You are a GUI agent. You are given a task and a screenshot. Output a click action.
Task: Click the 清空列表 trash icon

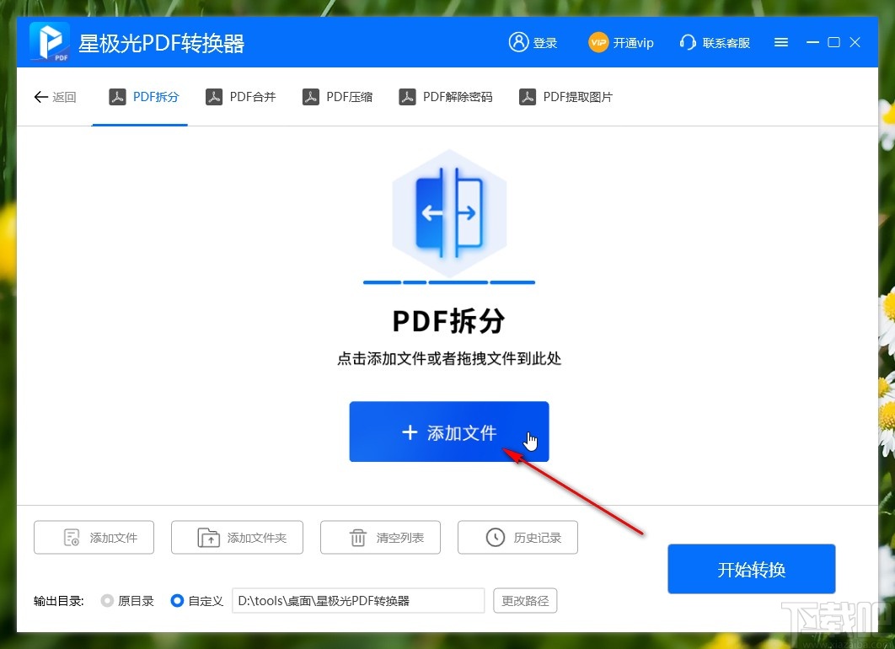356,537
